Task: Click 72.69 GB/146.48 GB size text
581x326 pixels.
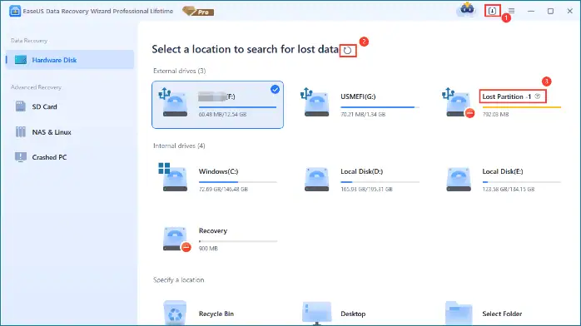Action: pos(223,189)
